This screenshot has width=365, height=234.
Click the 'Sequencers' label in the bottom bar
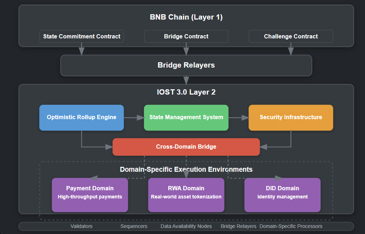(134, 226)
